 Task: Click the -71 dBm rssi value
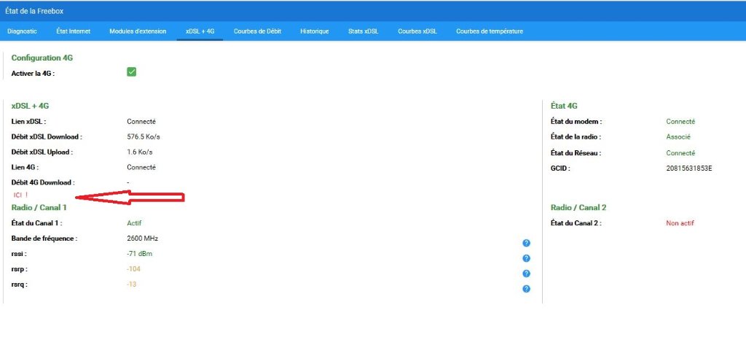tap(140, 254)
